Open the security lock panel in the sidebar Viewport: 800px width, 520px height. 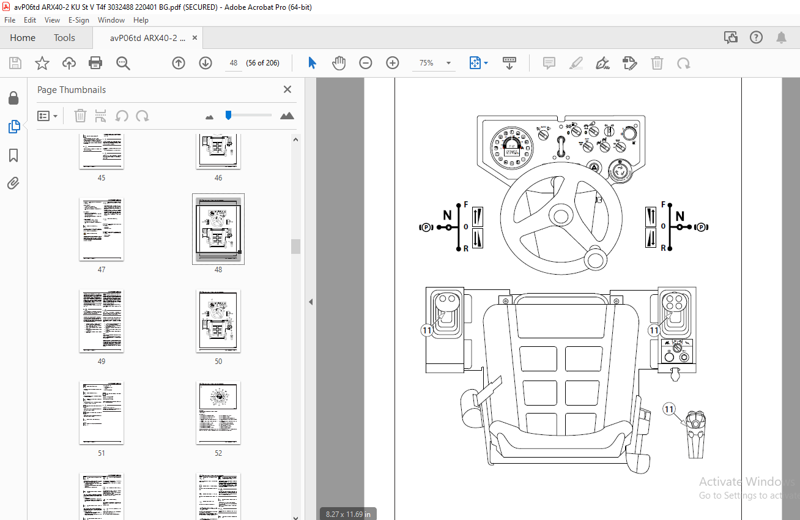click(x=13, y=98)
